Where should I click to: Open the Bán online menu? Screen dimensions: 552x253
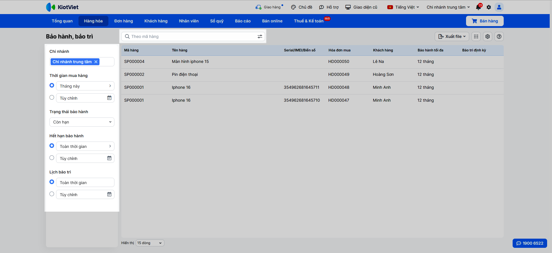tap(272, 21)
